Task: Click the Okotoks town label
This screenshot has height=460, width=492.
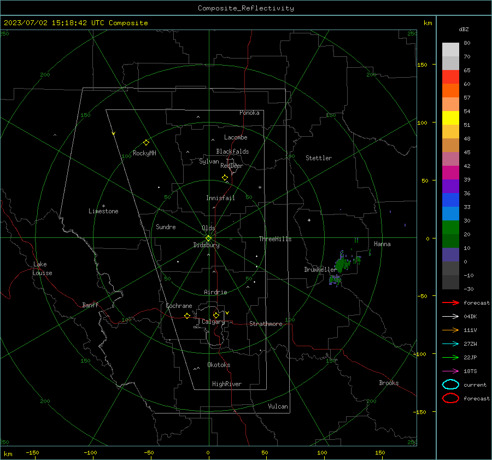Action: 219,365
